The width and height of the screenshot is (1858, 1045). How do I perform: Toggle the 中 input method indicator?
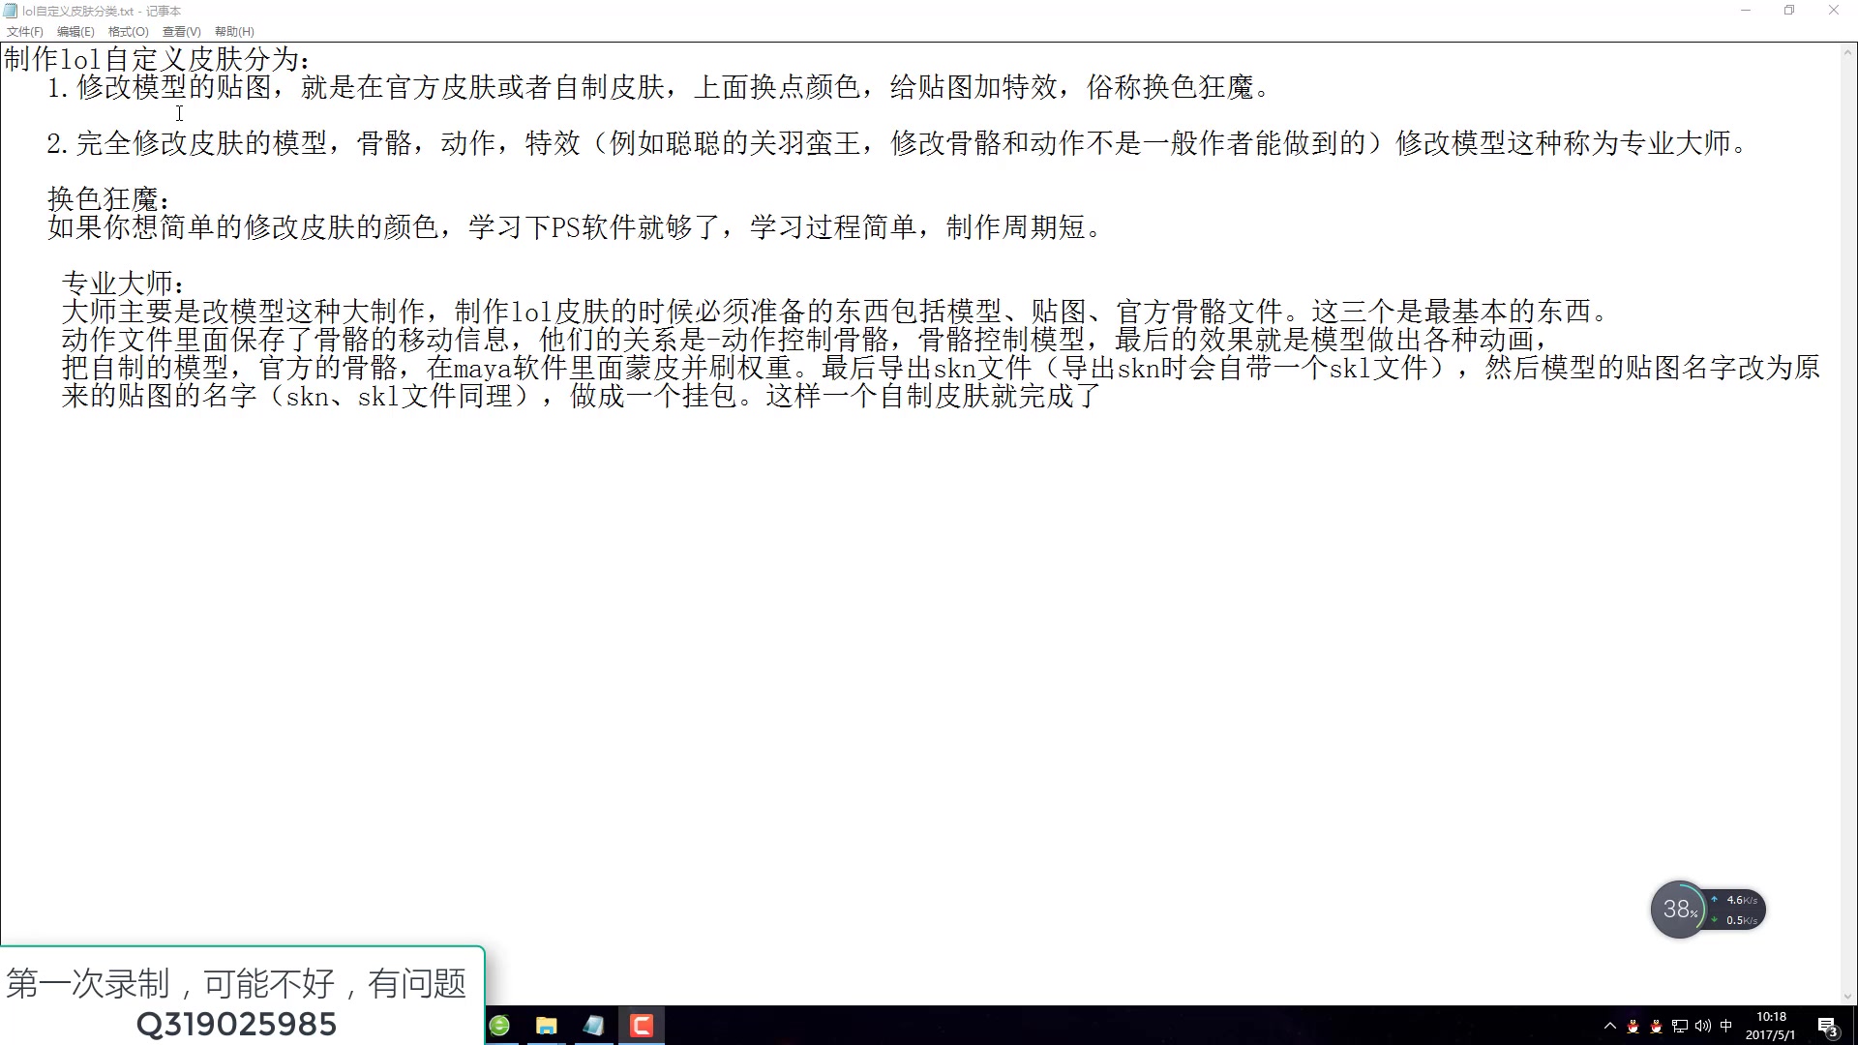(1725, 1027)
